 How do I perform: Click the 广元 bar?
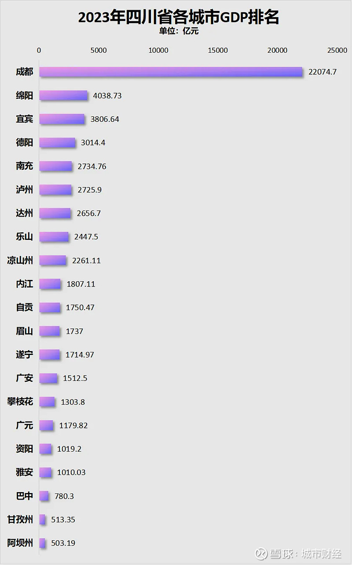tap(46, 425)
